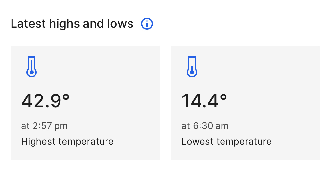Open the lowest temperature card
The width and height of the screenshot is (329, 170).
coord(245,103)
